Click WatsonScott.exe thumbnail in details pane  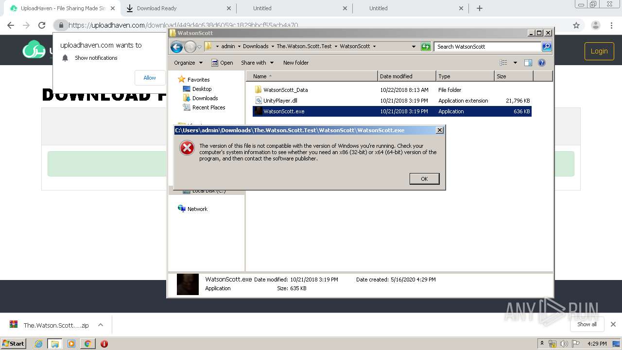point(188,284)
